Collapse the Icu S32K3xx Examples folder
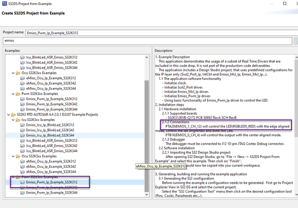The image size is (298, 208). [13, 120]
